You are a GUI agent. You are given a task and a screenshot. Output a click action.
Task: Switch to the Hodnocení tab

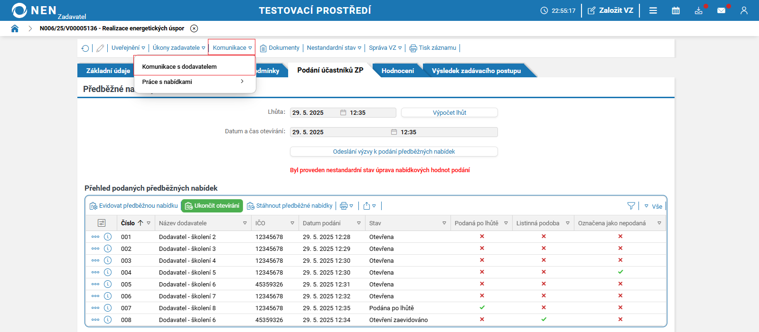(x=397, y=71)
